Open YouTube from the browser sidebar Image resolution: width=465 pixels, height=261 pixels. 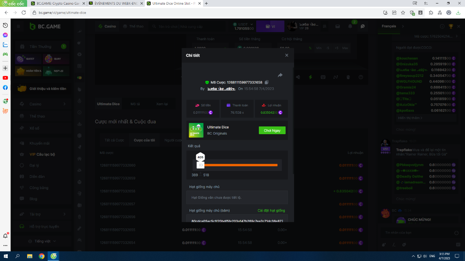pyautogui.click(x=5, y=78)
